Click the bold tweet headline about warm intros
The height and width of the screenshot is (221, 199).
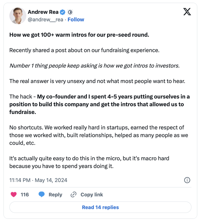click(x=79, y=35)
